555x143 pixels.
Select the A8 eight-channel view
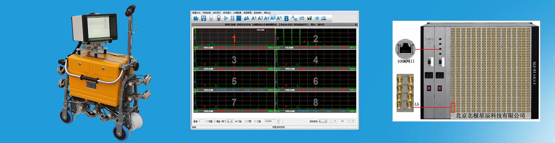coord(273,18)
